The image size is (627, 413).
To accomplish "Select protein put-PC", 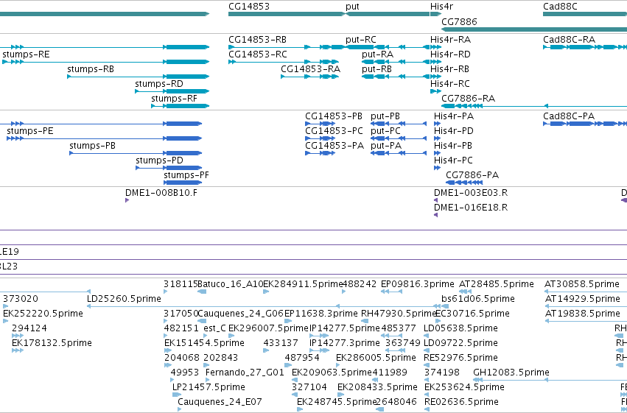I will tap(399, 138).
